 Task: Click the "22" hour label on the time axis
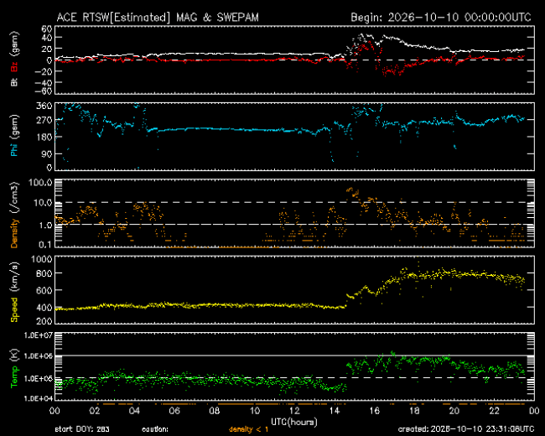(495, 411)
